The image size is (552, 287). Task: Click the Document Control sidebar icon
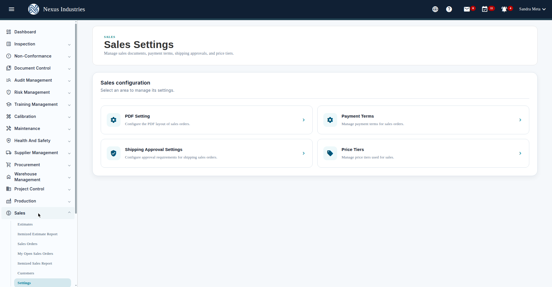(x=9, y=68)
